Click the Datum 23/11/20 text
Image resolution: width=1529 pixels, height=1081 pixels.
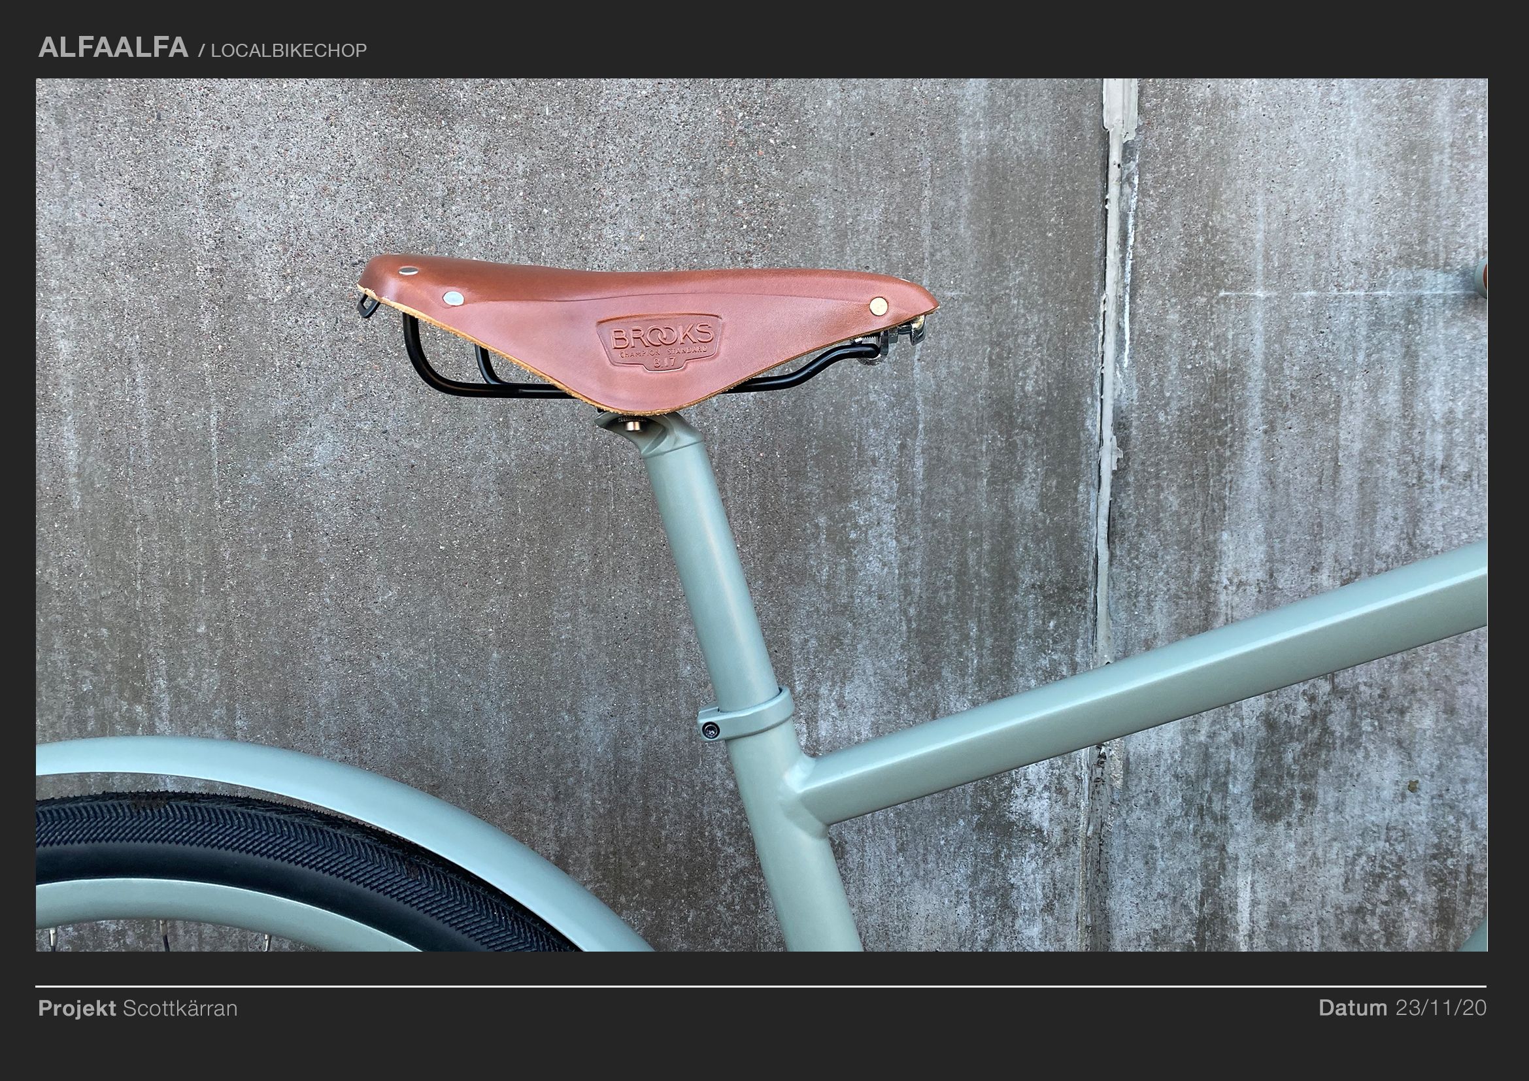tap(1402, 1008)
